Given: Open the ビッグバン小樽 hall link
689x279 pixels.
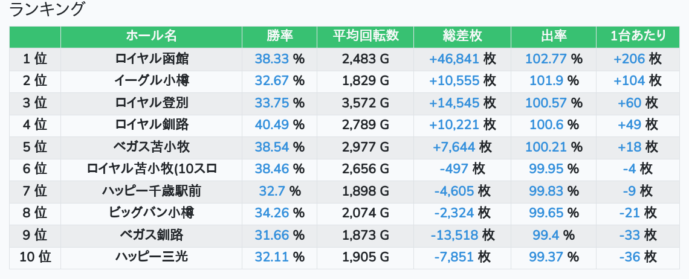Looking at the screenshot, I should click(x=151, y=213).
